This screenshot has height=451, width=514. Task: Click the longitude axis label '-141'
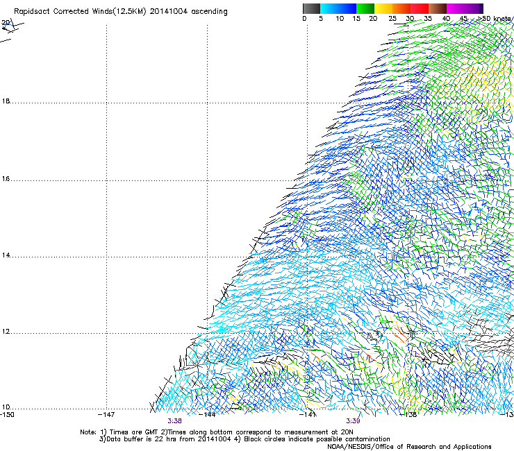pos(308,415)
